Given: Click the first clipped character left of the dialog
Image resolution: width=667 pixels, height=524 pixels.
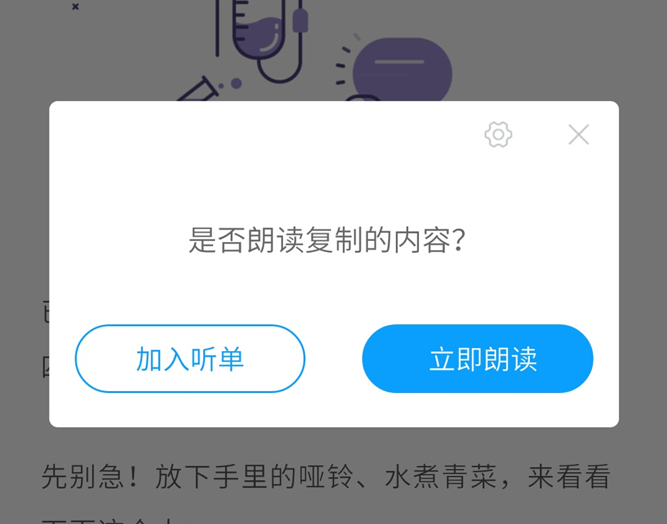Looking at the screenshot, I should click(x=46, y=311).
